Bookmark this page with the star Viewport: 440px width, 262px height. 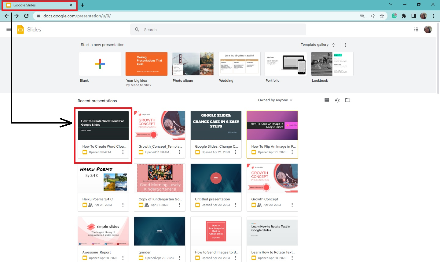click(382, 16)
